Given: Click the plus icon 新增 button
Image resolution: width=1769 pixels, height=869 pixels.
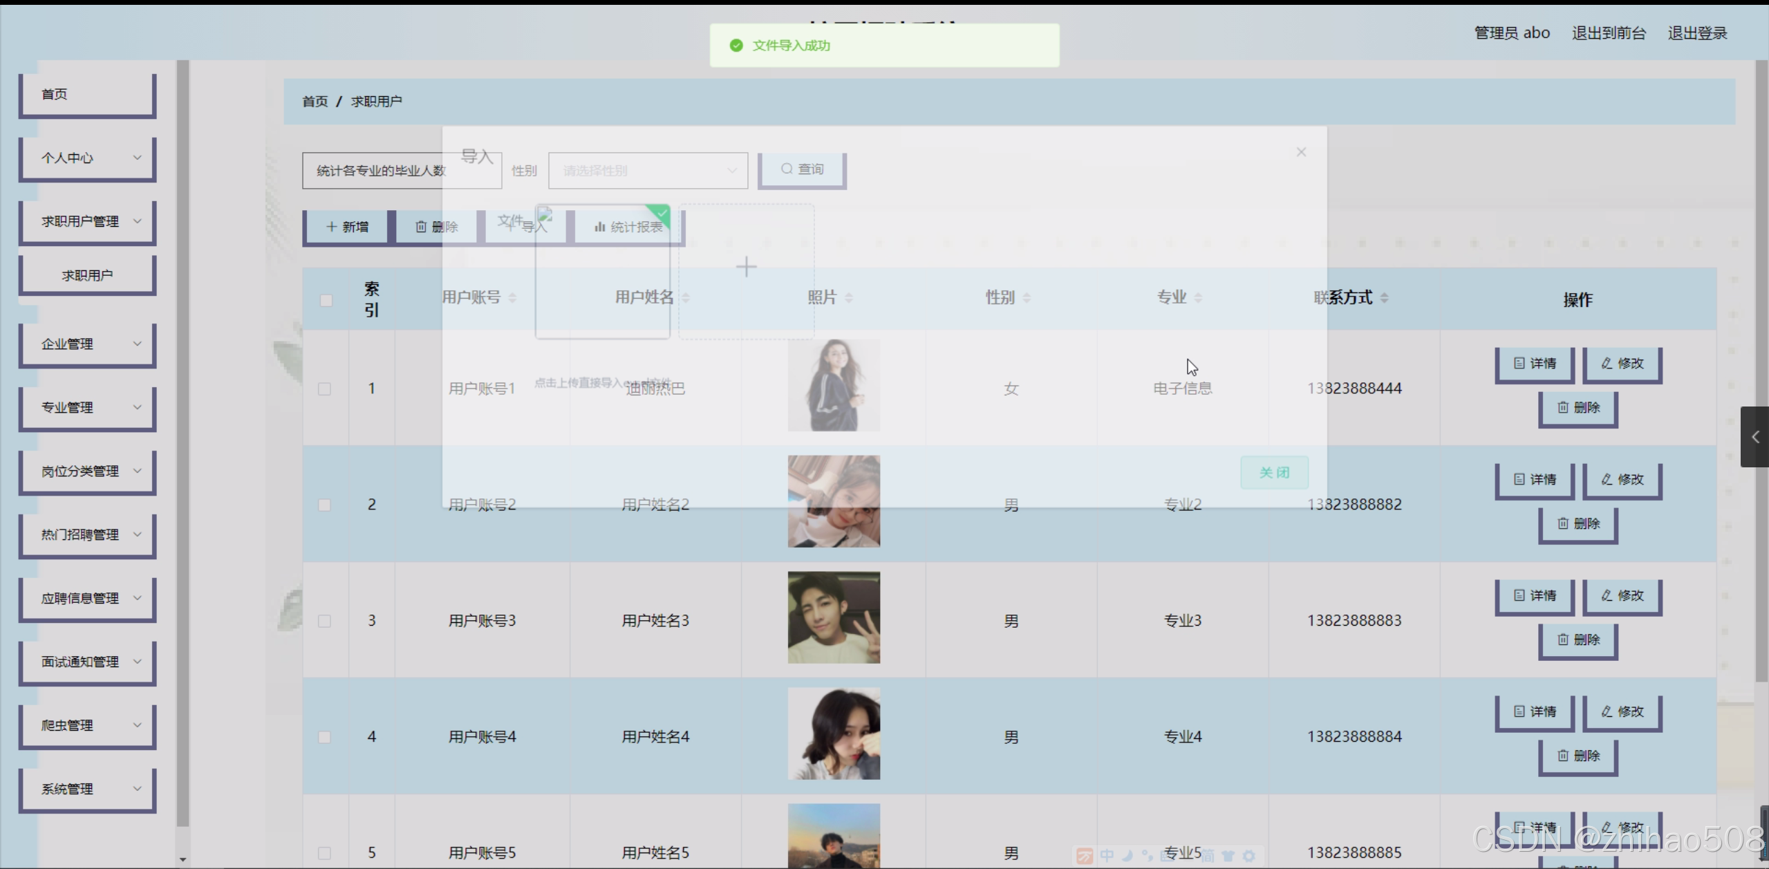Looking at the screenshot, I should coord(347,227).
